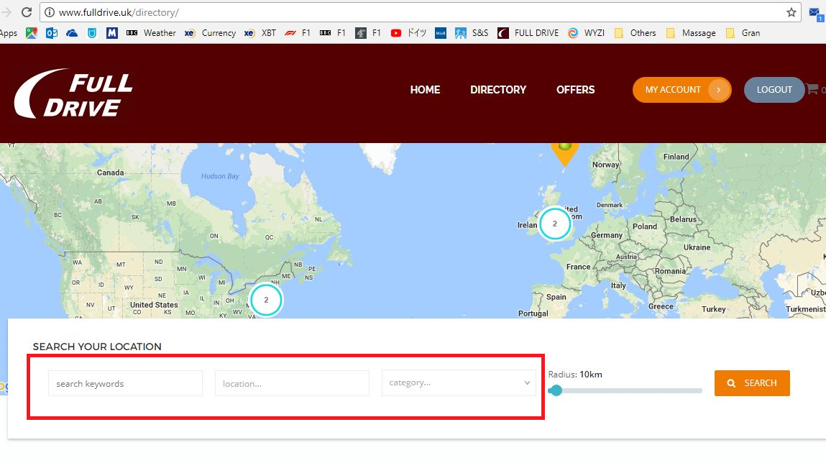This screenshot has height=463, width=826.
Task: Click the Radius slider handle
Action: 555,390
